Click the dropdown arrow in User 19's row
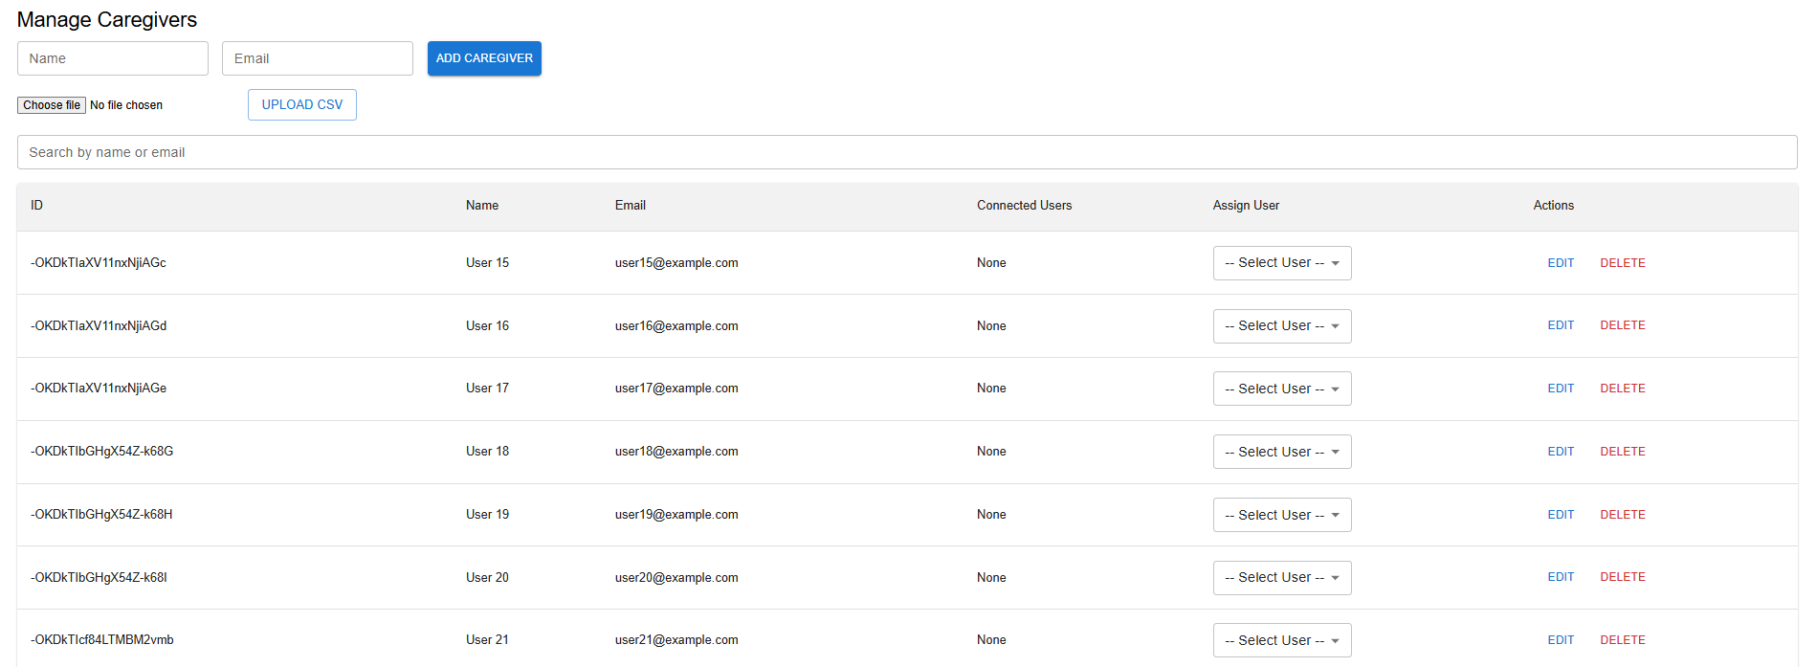Image resolution: width=1817 pixels, height=667 pixels. click(x=1335, y=516)
